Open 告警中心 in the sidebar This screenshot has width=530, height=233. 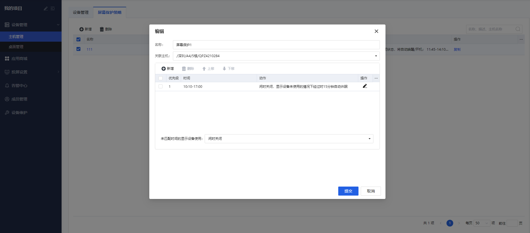19,86
